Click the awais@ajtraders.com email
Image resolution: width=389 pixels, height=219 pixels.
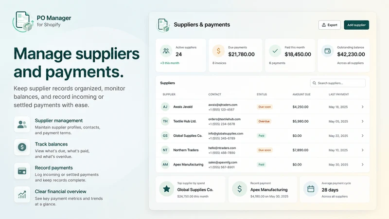tap(223, 105)
